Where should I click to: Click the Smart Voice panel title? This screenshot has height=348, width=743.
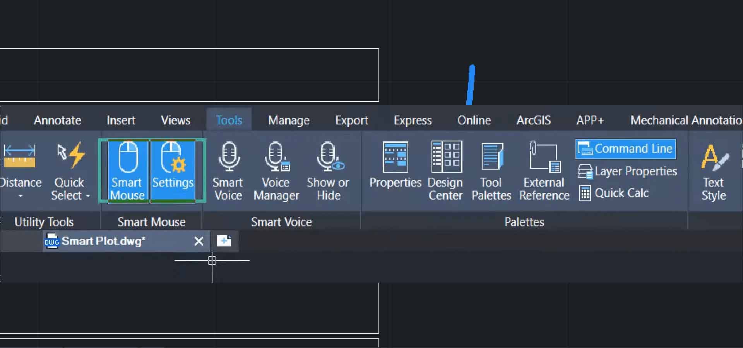(281, 222)
